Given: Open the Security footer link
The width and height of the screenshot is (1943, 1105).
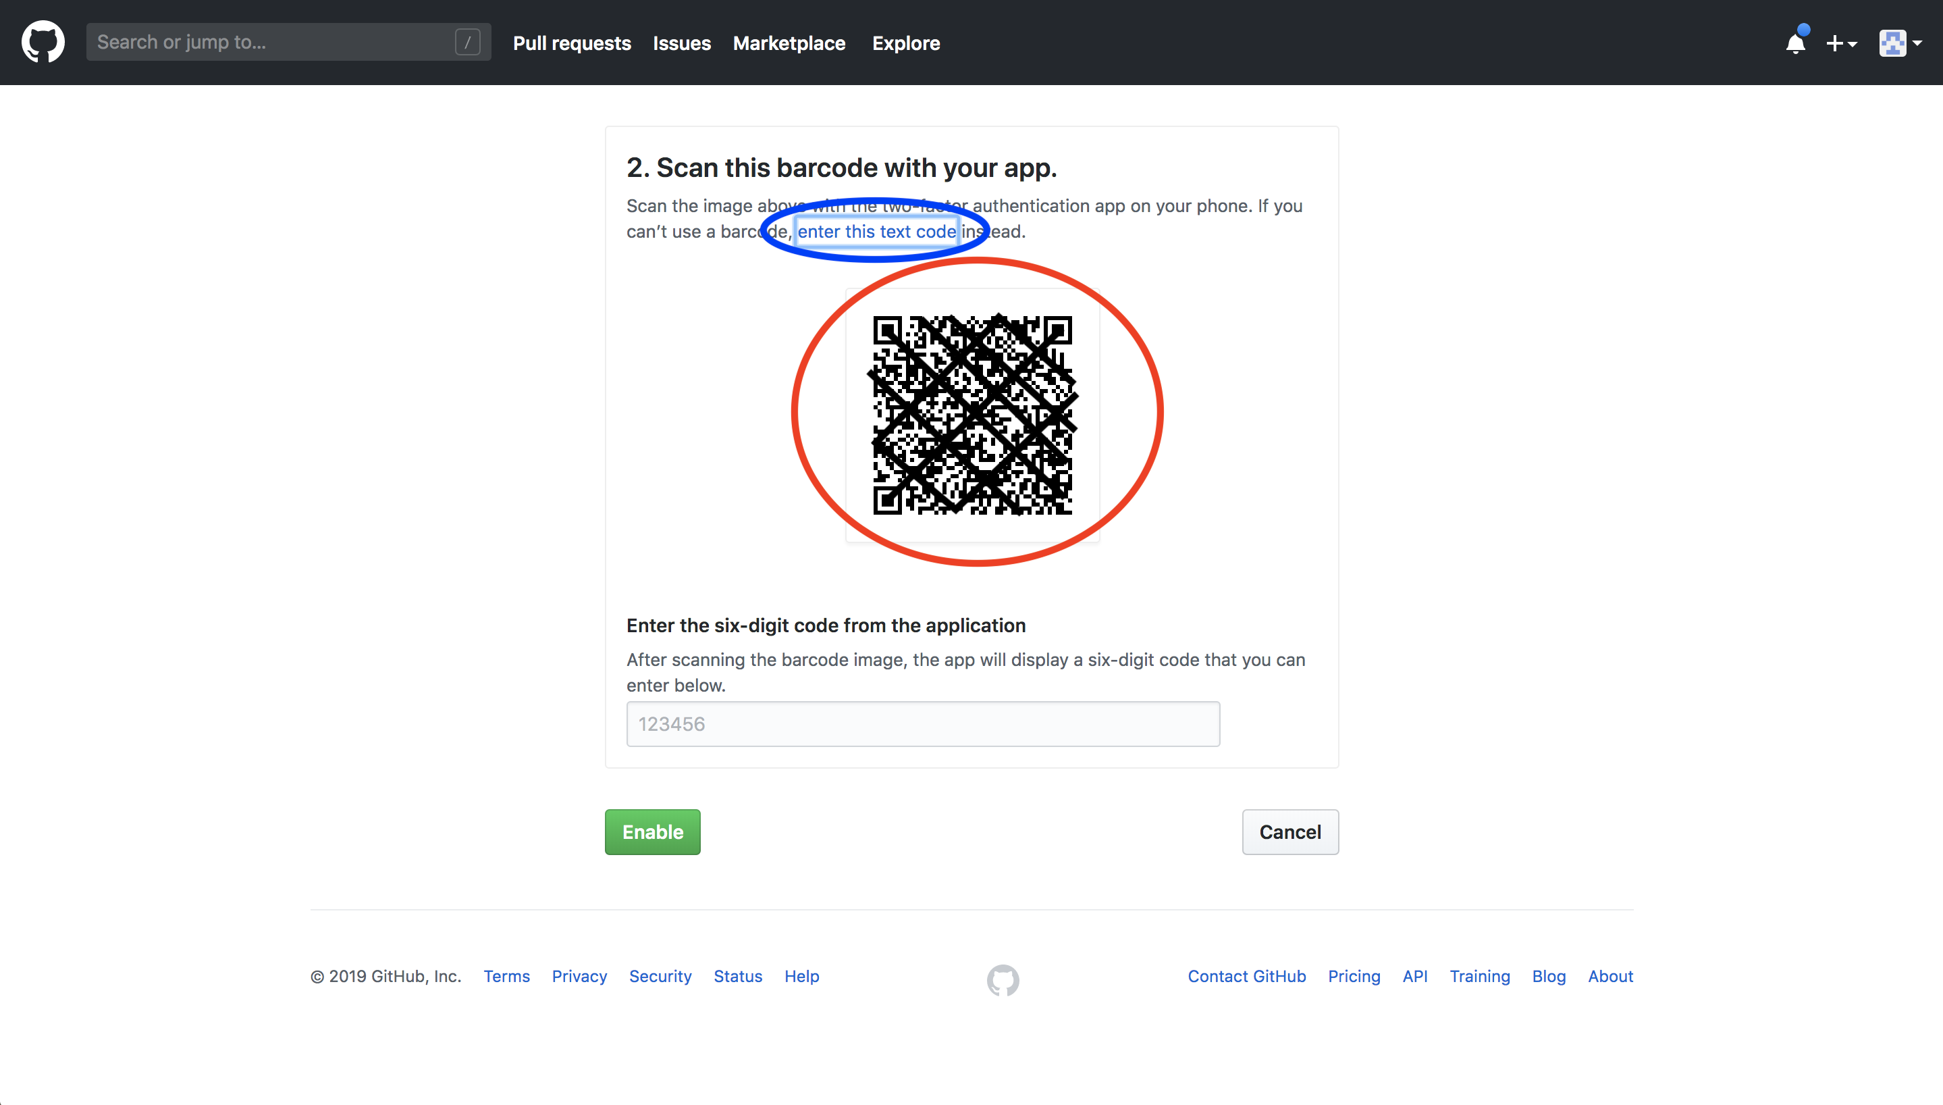Looking at the screenshot, I should [x=660, y=976].
